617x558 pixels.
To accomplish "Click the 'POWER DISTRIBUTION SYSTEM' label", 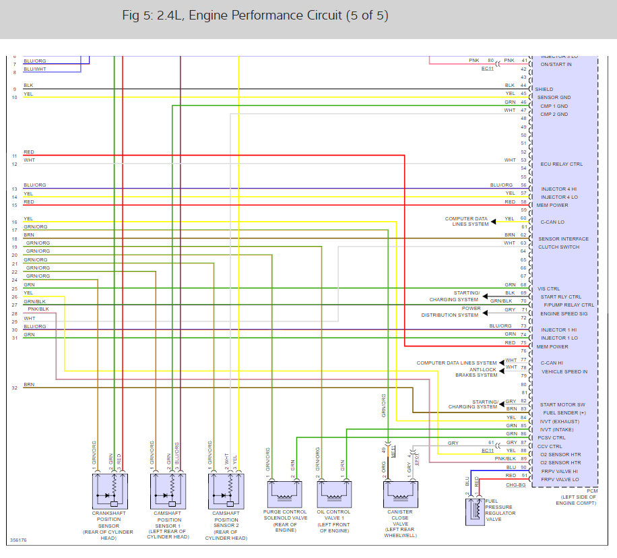I will point(451,312).
